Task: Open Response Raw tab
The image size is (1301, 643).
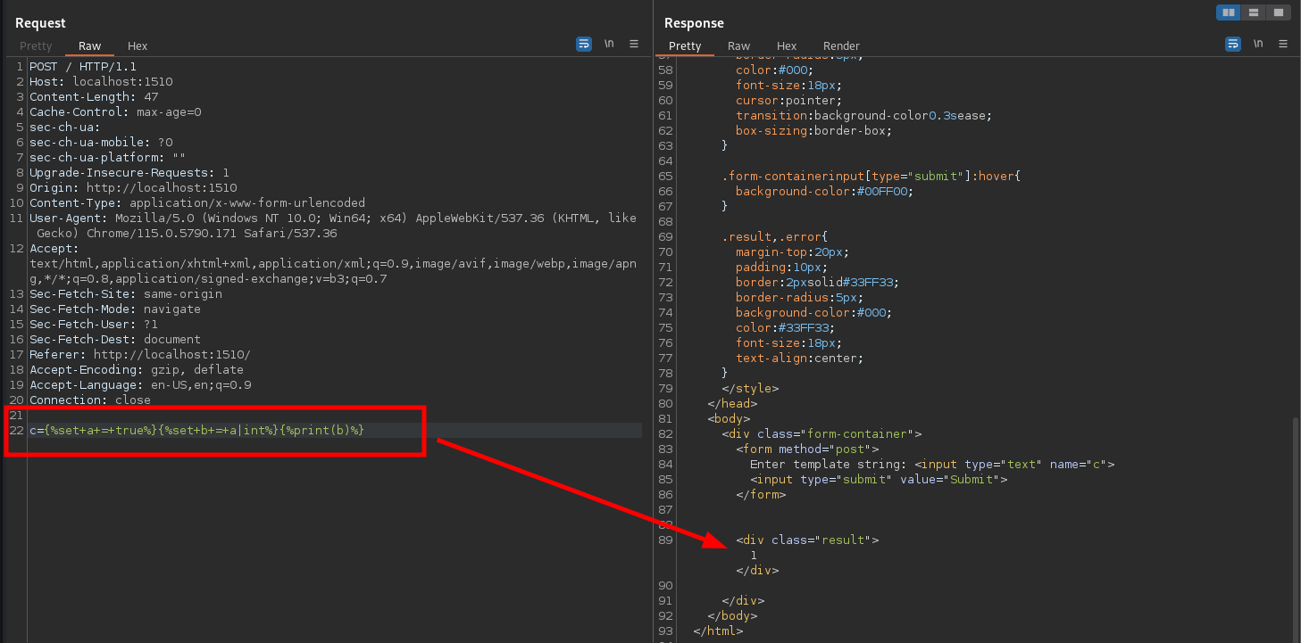Action: (x=738, y=45)
